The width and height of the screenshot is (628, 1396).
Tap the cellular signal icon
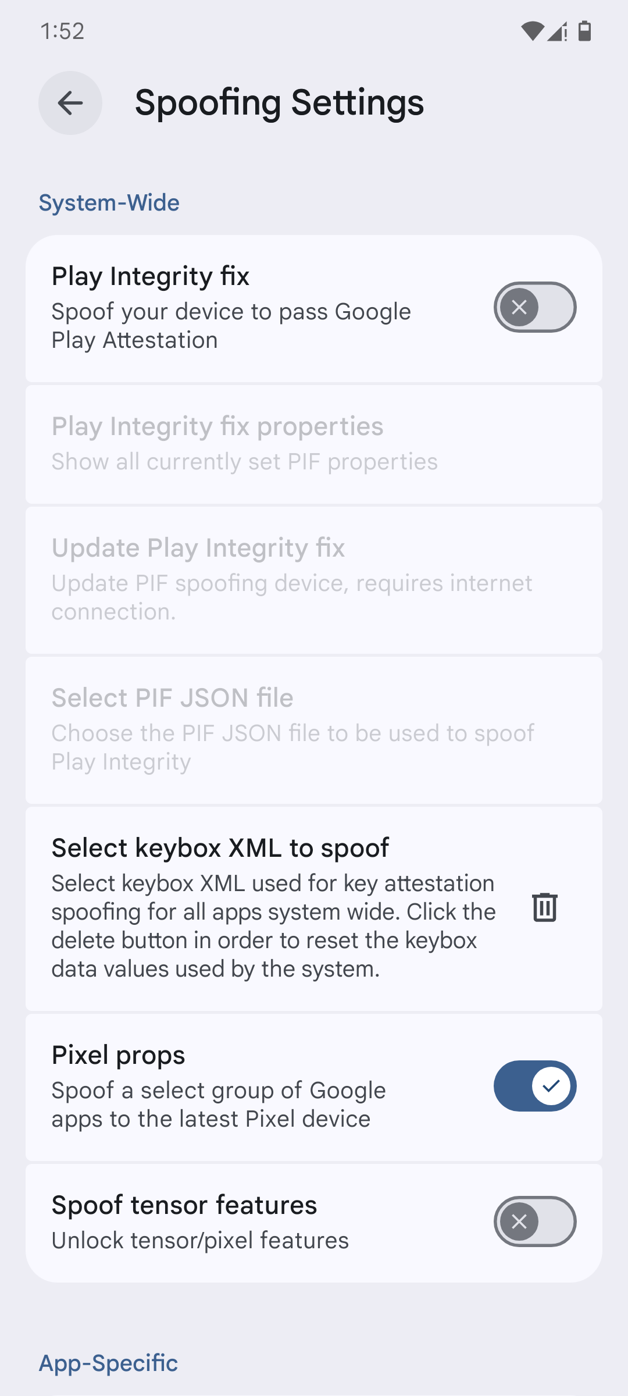point(557,31)
